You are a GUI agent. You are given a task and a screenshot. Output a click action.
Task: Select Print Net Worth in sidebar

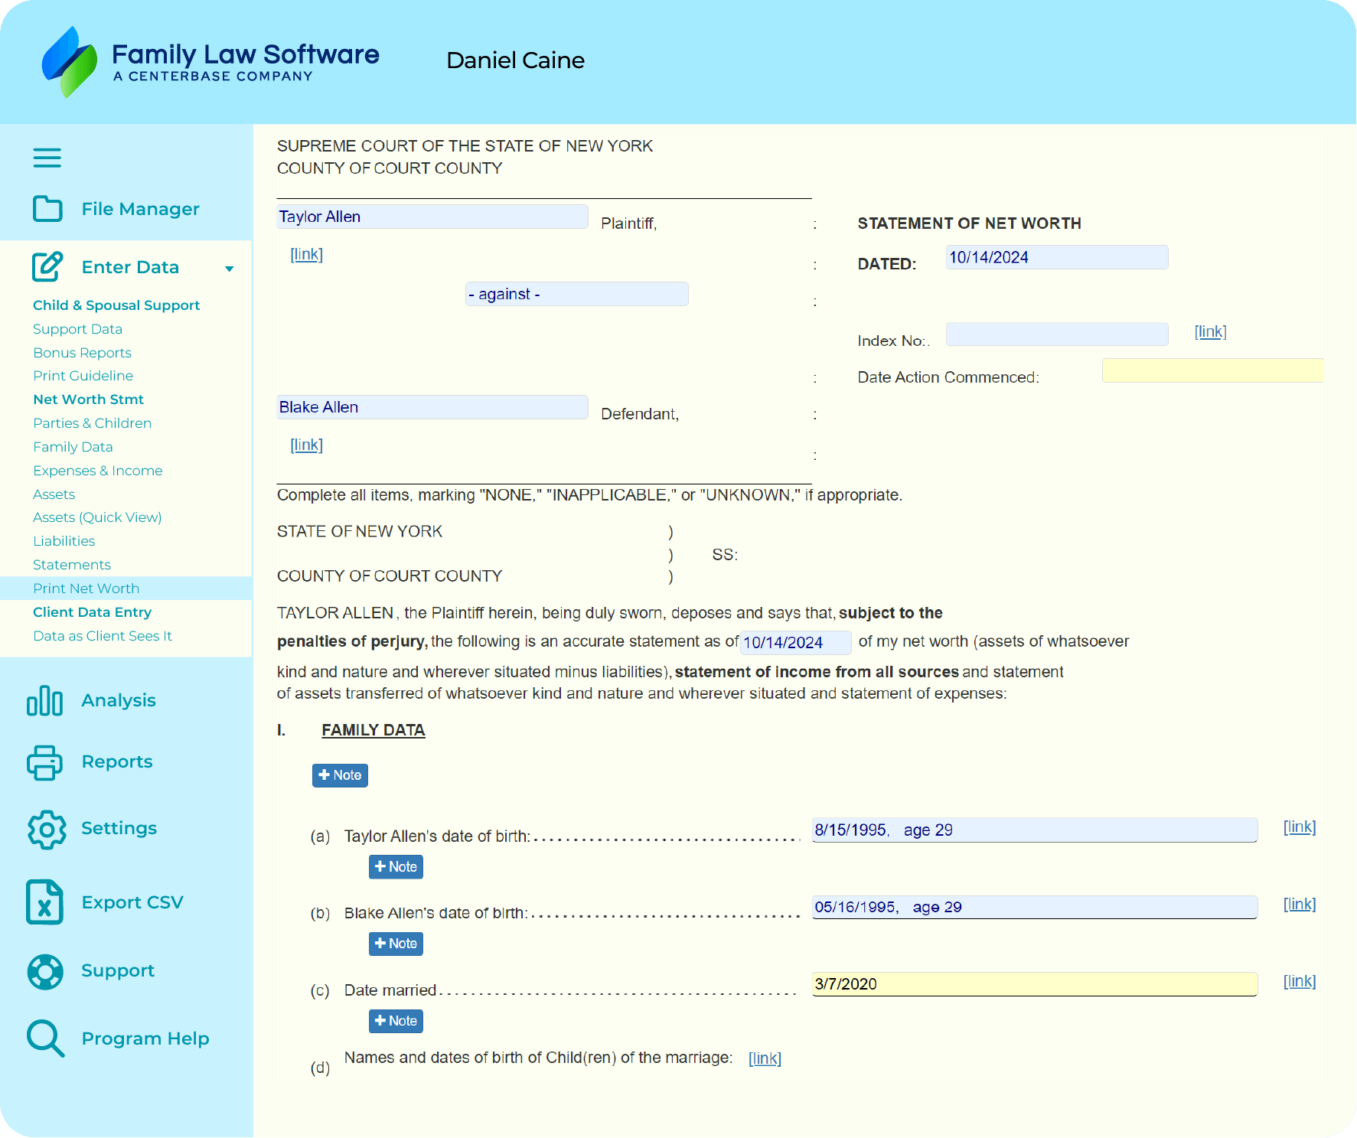tap(86, 589)
